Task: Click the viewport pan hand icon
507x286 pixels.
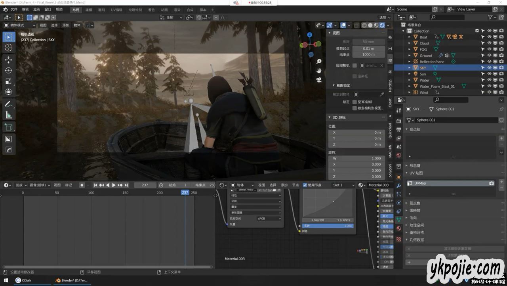Action: [319, 71]
